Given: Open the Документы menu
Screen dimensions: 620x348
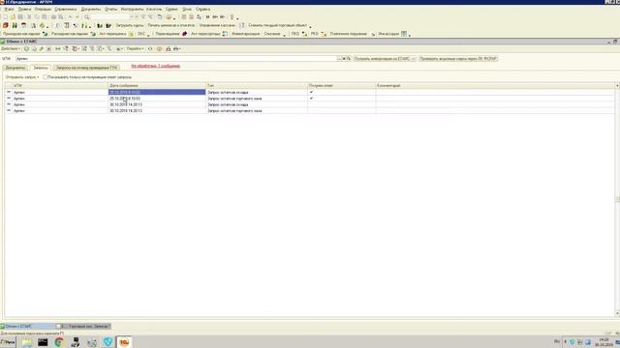Looking at the screenshot, I should (90, 9).
